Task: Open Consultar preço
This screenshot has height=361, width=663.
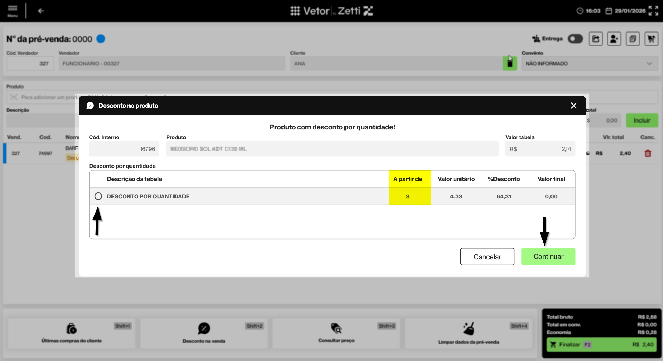Action: 336,333
